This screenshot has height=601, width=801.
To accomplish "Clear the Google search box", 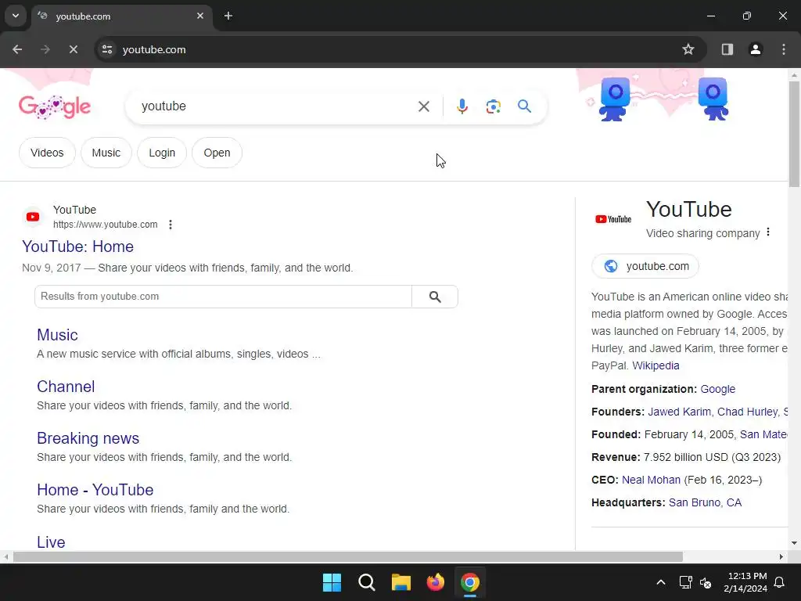I will (x=423, y=106).
